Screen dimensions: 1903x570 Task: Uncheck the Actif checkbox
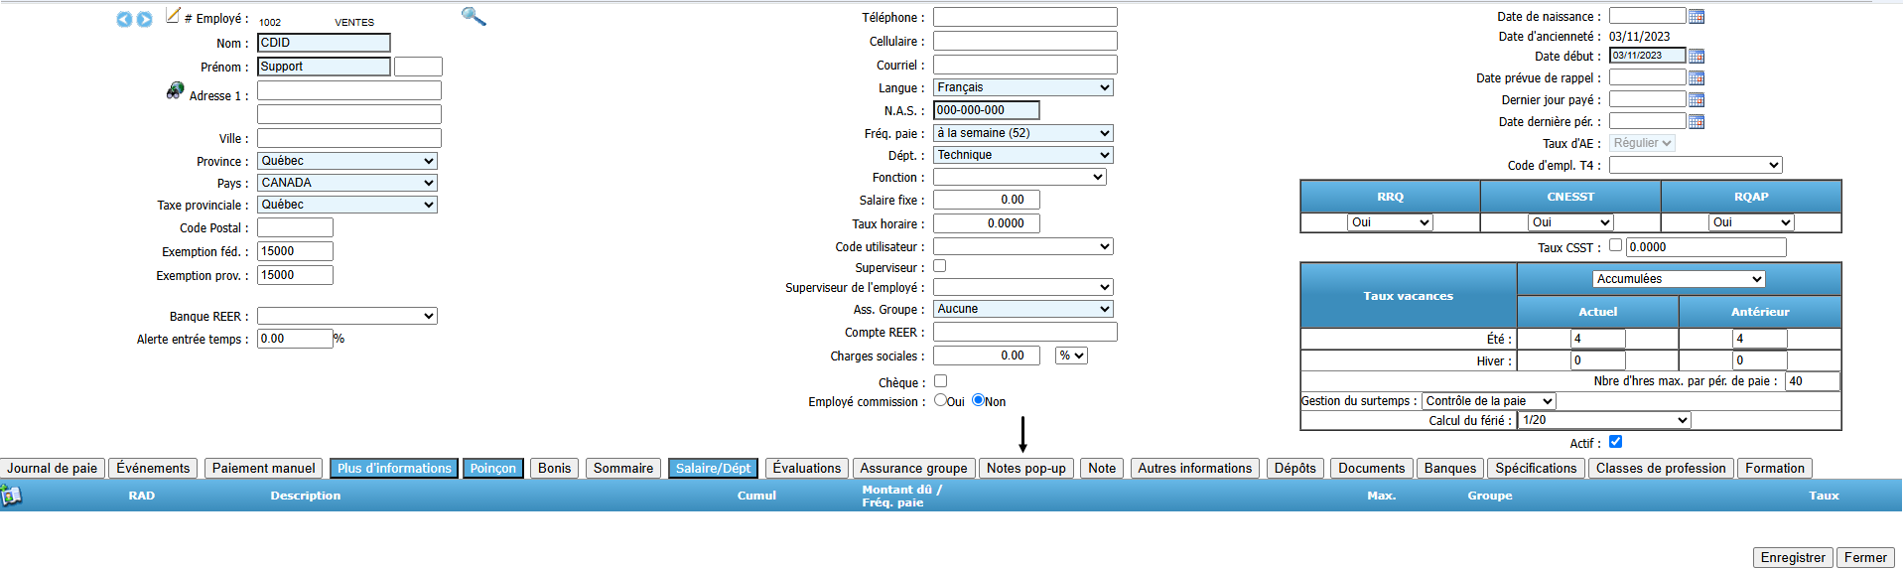pos(1615,442)
